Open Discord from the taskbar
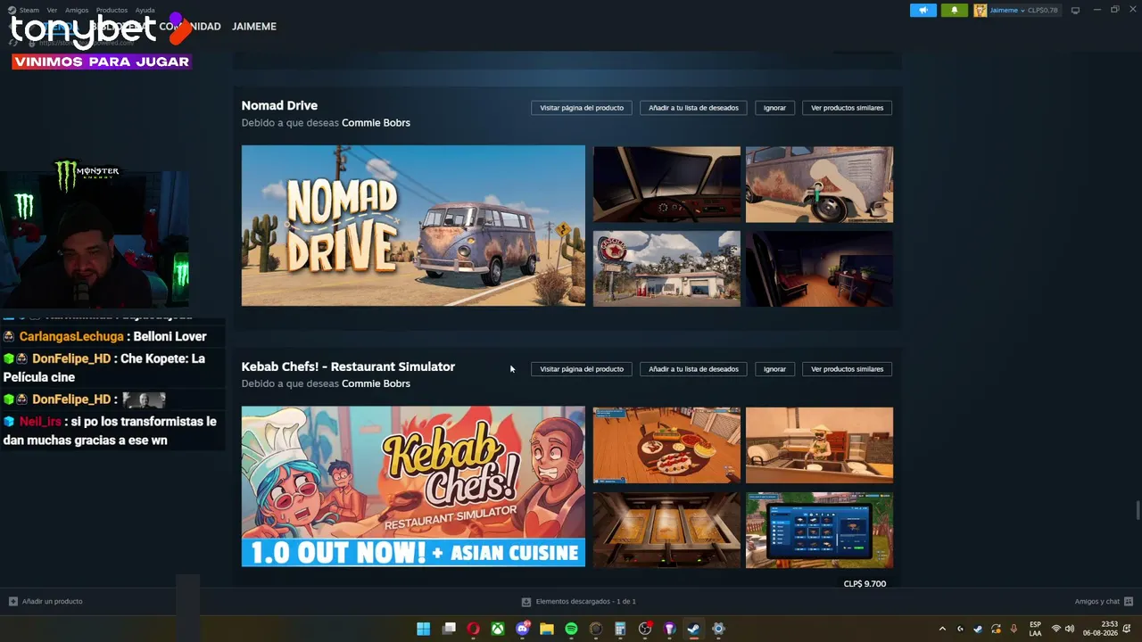The width and height of the screenshot is (1142, 642). pos(523,629)
